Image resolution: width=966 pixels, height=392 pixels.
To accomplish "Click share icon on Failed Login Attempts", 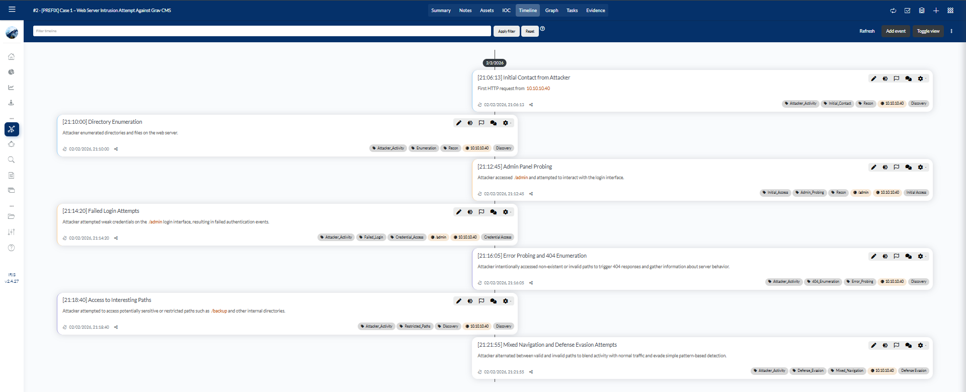I will coord(116,238).
